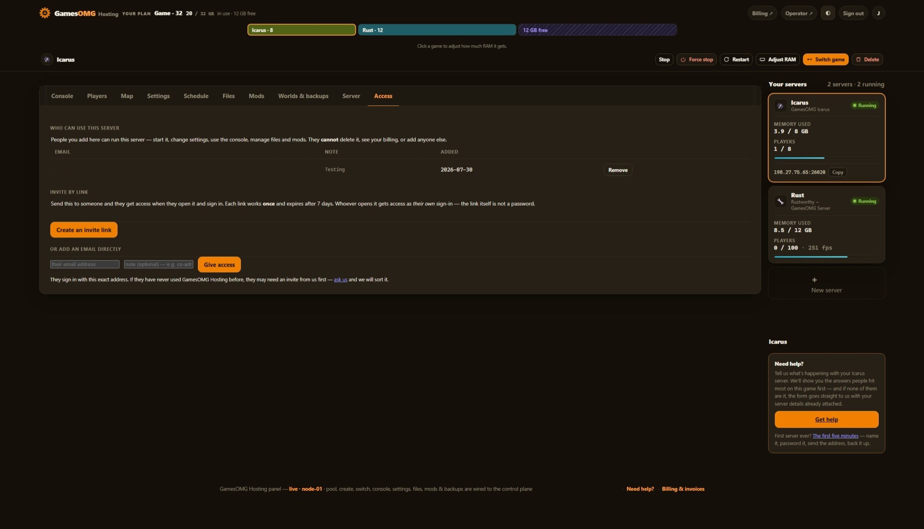Toggle the dark/light theme button
The image size is (924, 529).
828,13
